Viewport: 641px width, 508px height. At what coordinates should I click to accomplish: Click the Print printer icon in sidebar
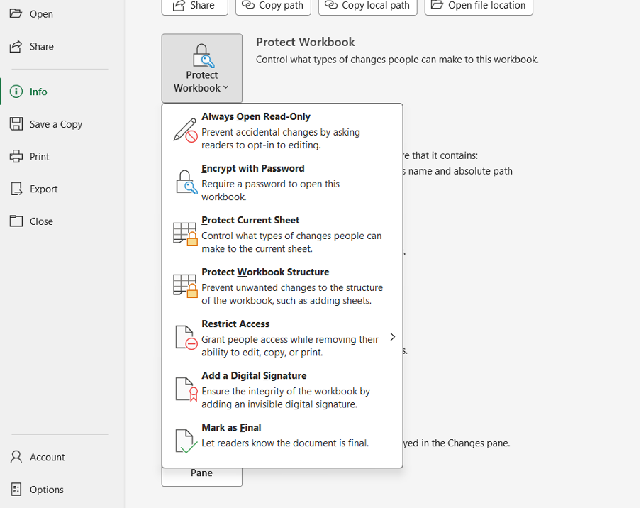point(16,156)
